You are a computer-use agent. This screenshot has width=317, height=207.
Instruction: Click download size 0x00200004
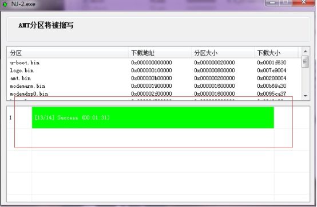coord(272,78)
